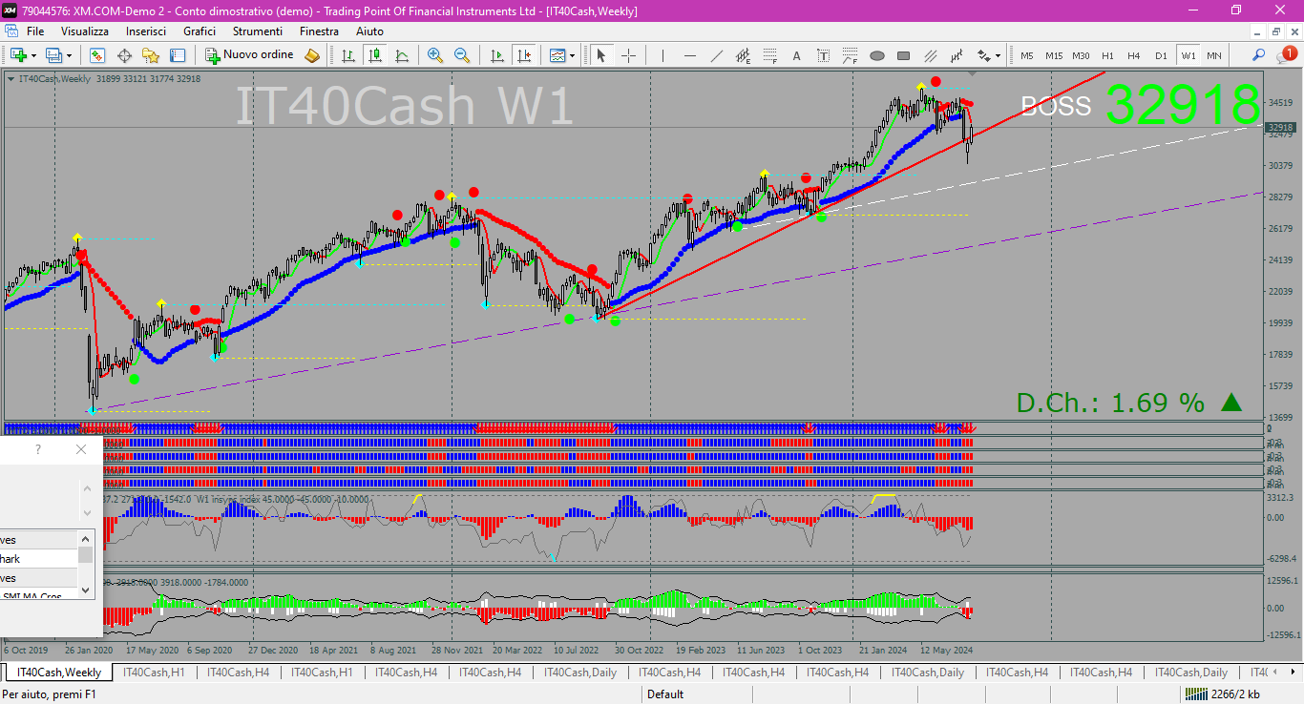
Task: Zoom in on the chart
Action: 435,55
